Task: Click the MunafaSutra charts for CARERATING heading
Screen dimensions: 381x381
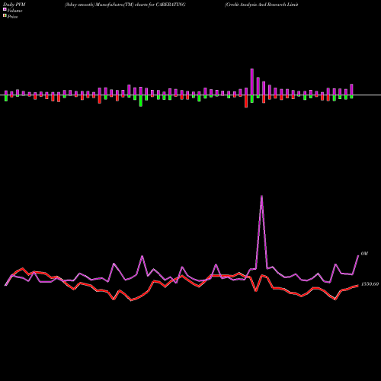Action: tap(125, 5)
